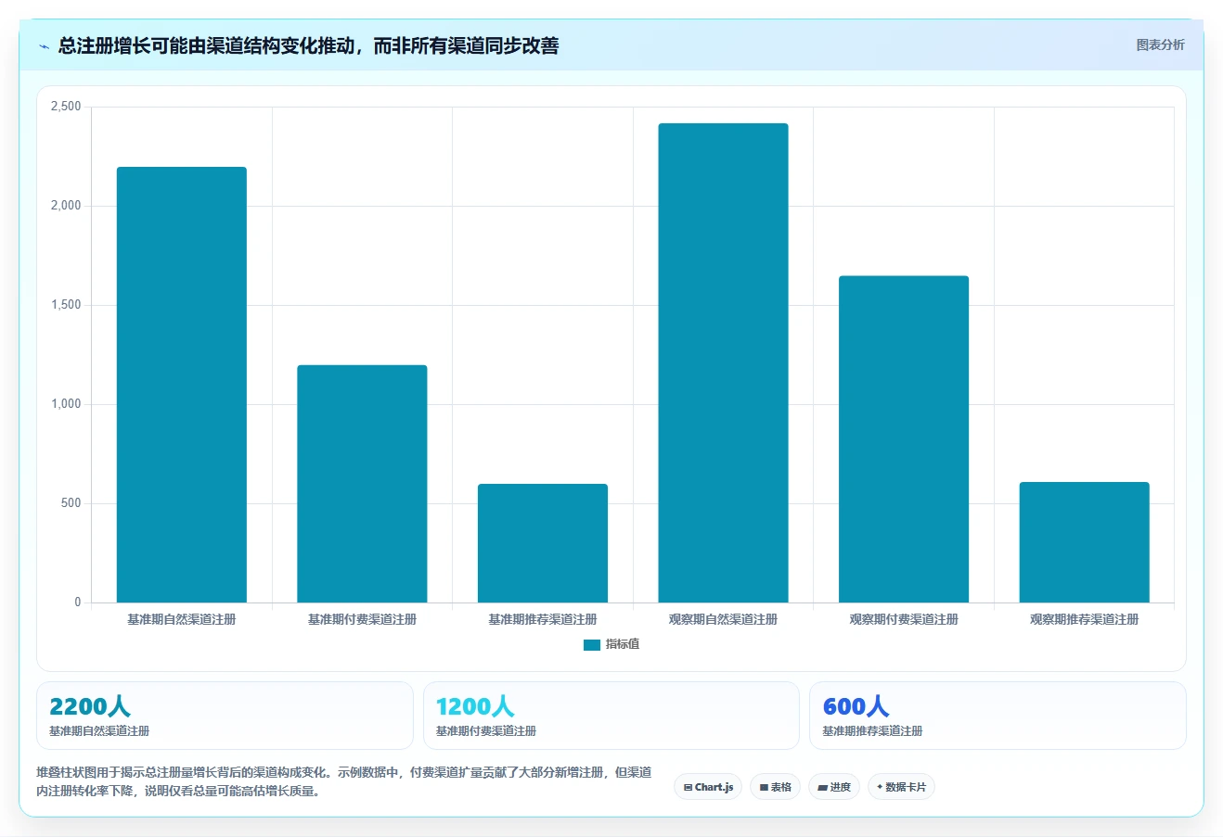Screen dimensions: 1223x837
Task: Click the 观察期付费渠道注册 bar in the chart
Action: pyautogui.click(x=904, y=439)
